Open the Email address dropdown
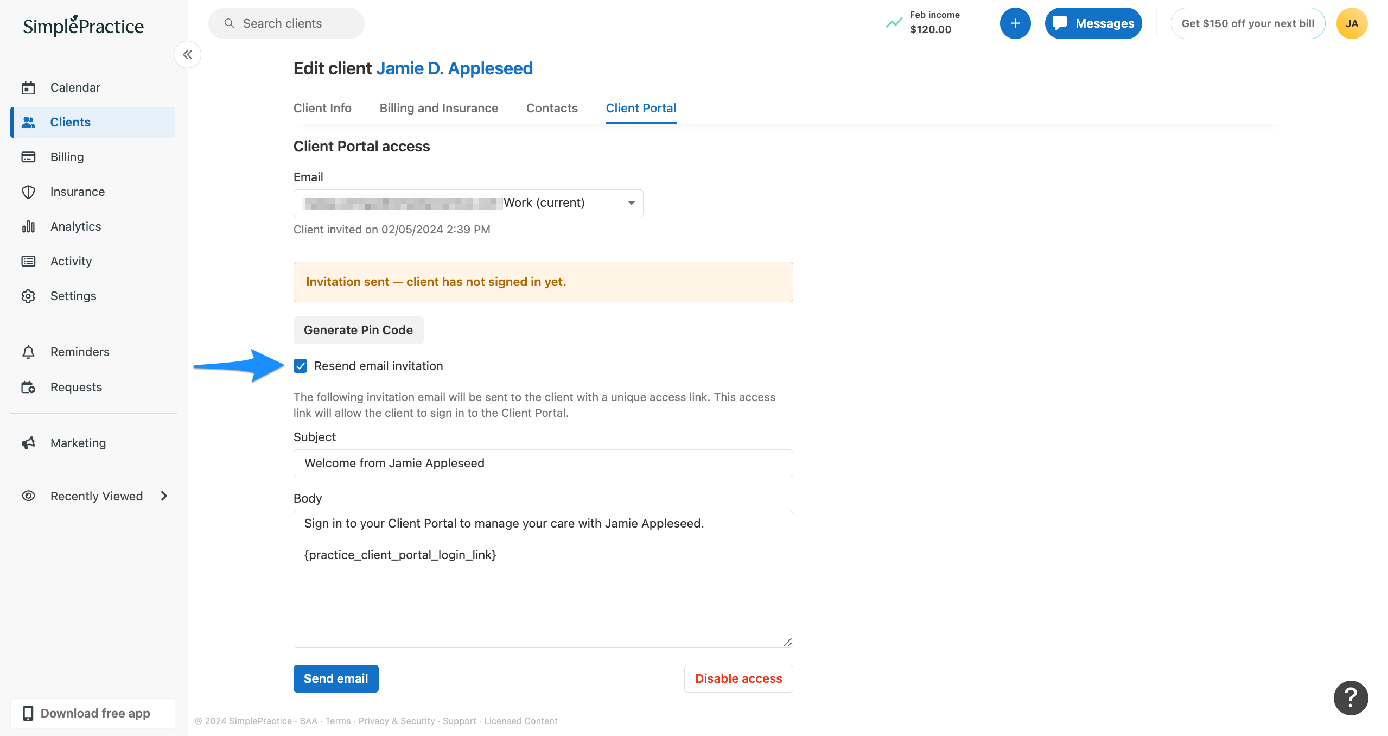This screenshot has height=736, width=1388. (468, 203)
